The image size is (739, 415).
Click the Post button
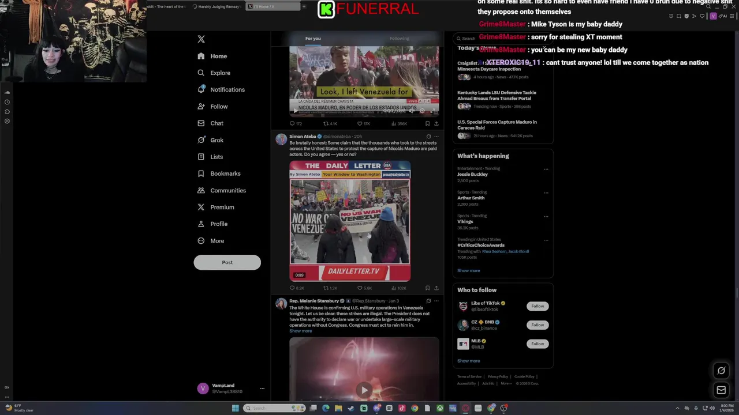(x=227, y=262)
